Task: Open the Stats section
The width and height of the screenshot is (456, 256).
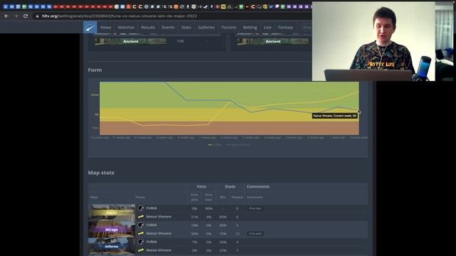Action: click(x=186, y=27)
